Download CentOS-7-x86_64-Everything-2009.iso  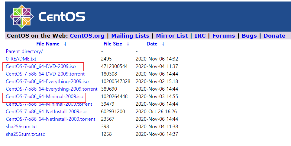(x=47, y=82)
